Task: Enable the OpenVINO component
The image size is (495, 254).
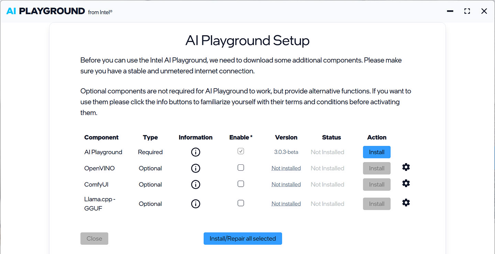Action: click(x=241, y=167)
